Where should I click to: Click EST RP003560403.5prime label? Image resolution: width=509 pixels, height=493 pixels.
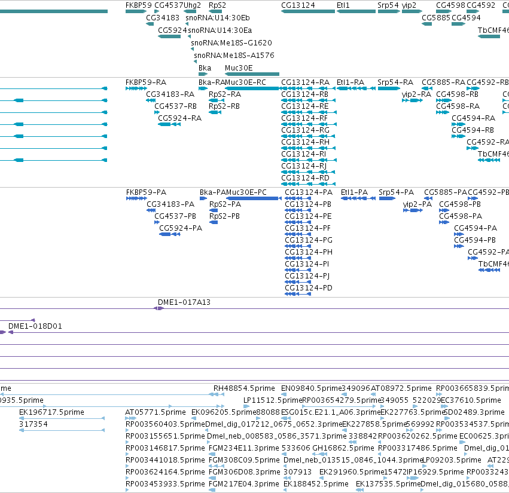[165, 424]
